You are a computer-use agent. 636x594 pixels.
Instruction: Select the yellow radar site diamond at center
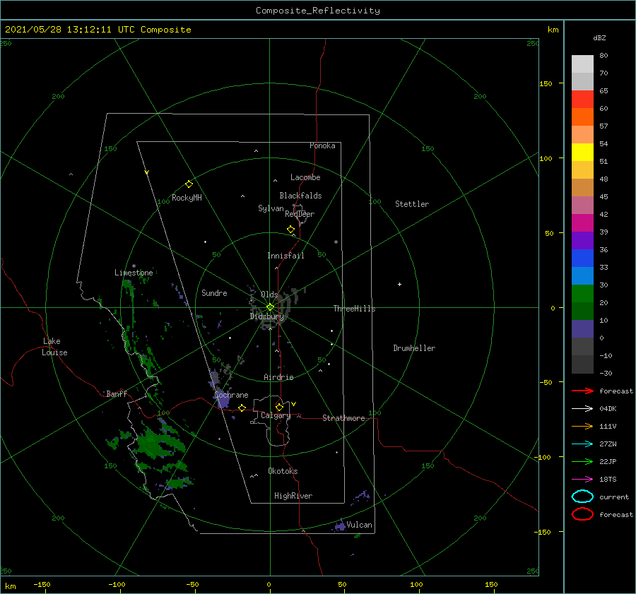click(x=270, y=307)
